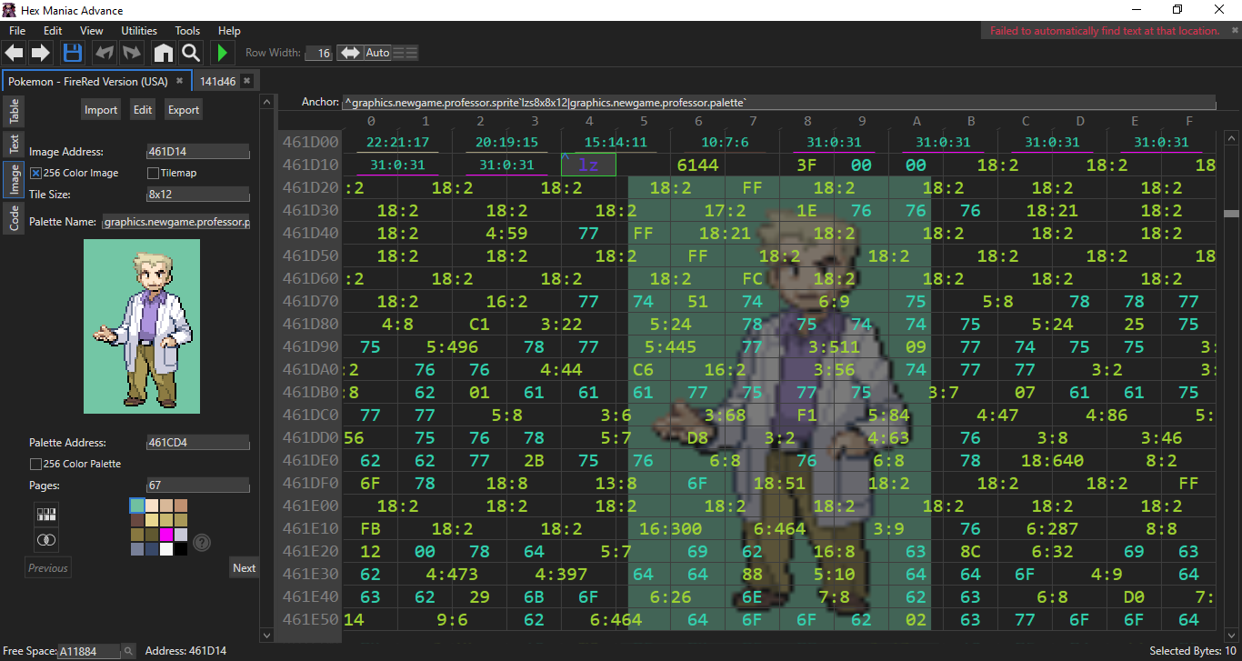Click the green Play run icon
The height and width of the screenshot is (661, 1242).
pyautogui.click(x=223, y=53)
